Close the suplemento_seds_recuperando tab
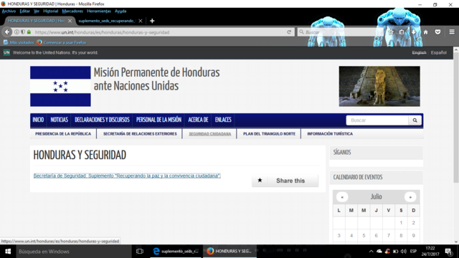Viewport: 459px width, 258px height. click(x=141, y=21)
